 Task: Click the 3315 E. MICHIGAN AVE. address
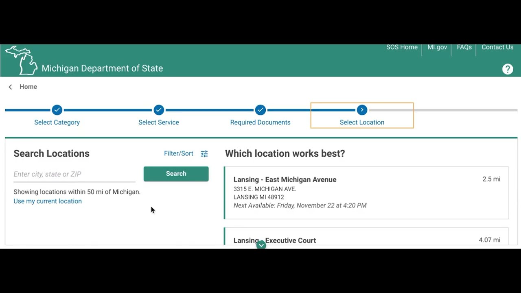pyautogui.click(x=265, y=189)
